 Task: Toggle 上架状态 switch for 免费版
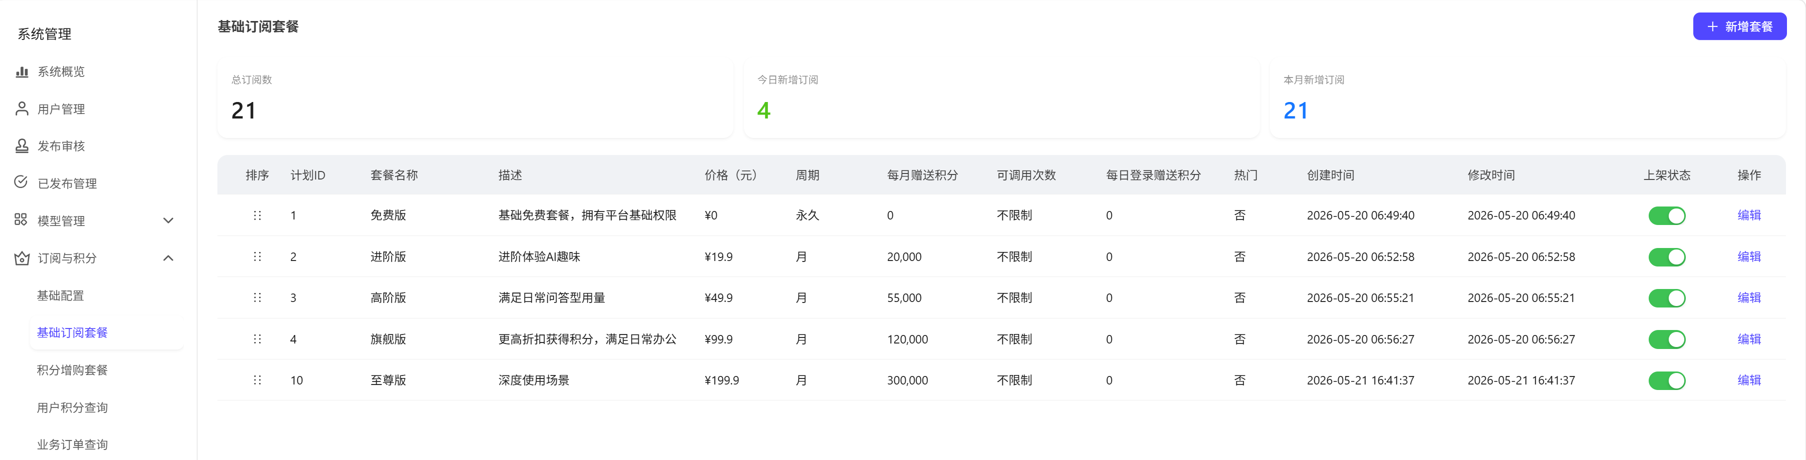pos(1667,215)
